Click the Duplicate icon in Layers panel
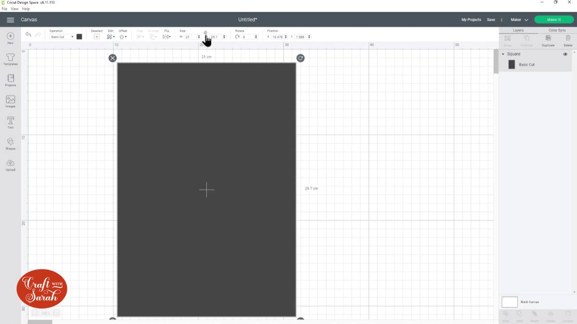577x324 pixels. (x=548, y=38)
